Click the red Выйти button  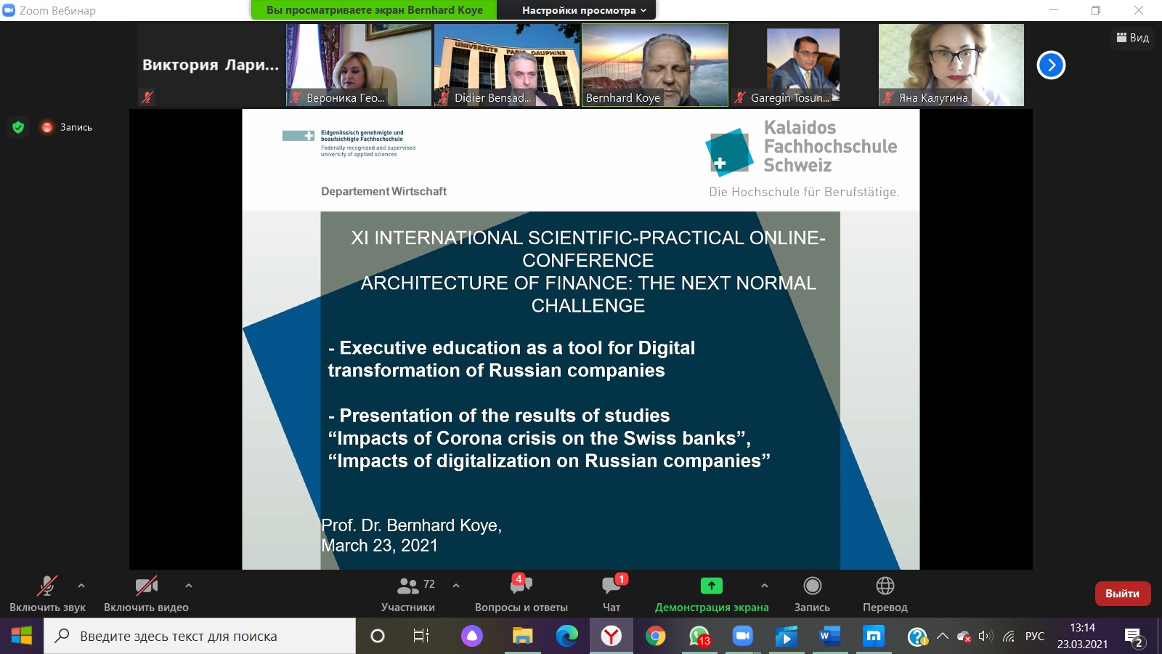tap(1122, 594)
